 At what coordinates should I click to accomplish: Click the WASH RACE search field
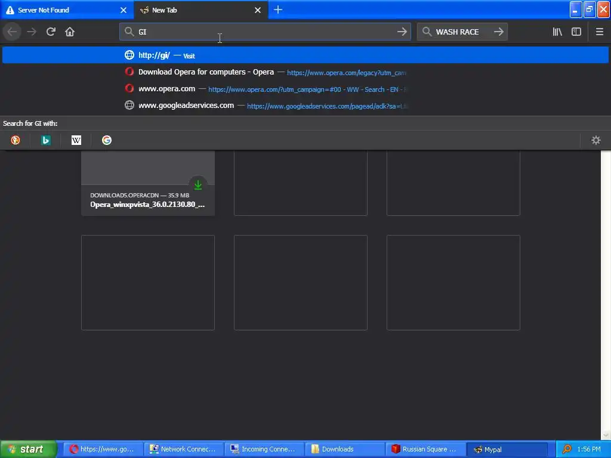pos(462,32)
